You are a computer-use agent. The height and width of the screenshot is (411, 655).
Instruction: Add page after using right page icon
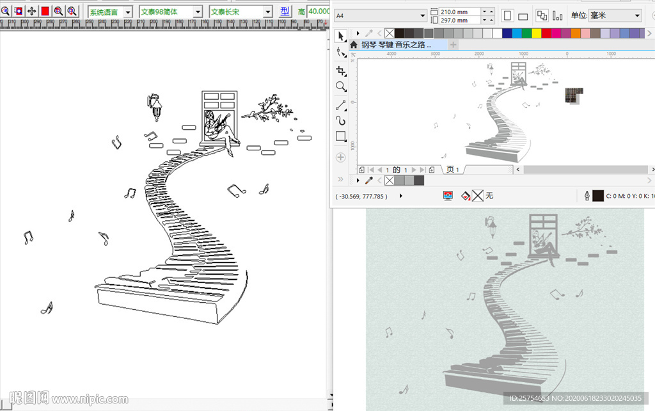tap(432, 170)
